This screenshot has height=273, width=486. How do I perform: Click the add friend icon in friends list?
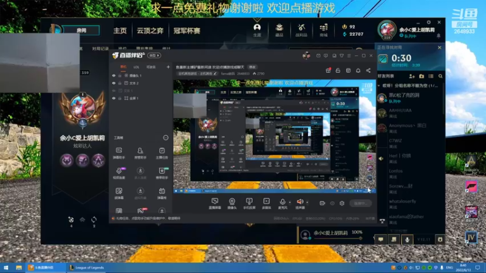[412, 76]
